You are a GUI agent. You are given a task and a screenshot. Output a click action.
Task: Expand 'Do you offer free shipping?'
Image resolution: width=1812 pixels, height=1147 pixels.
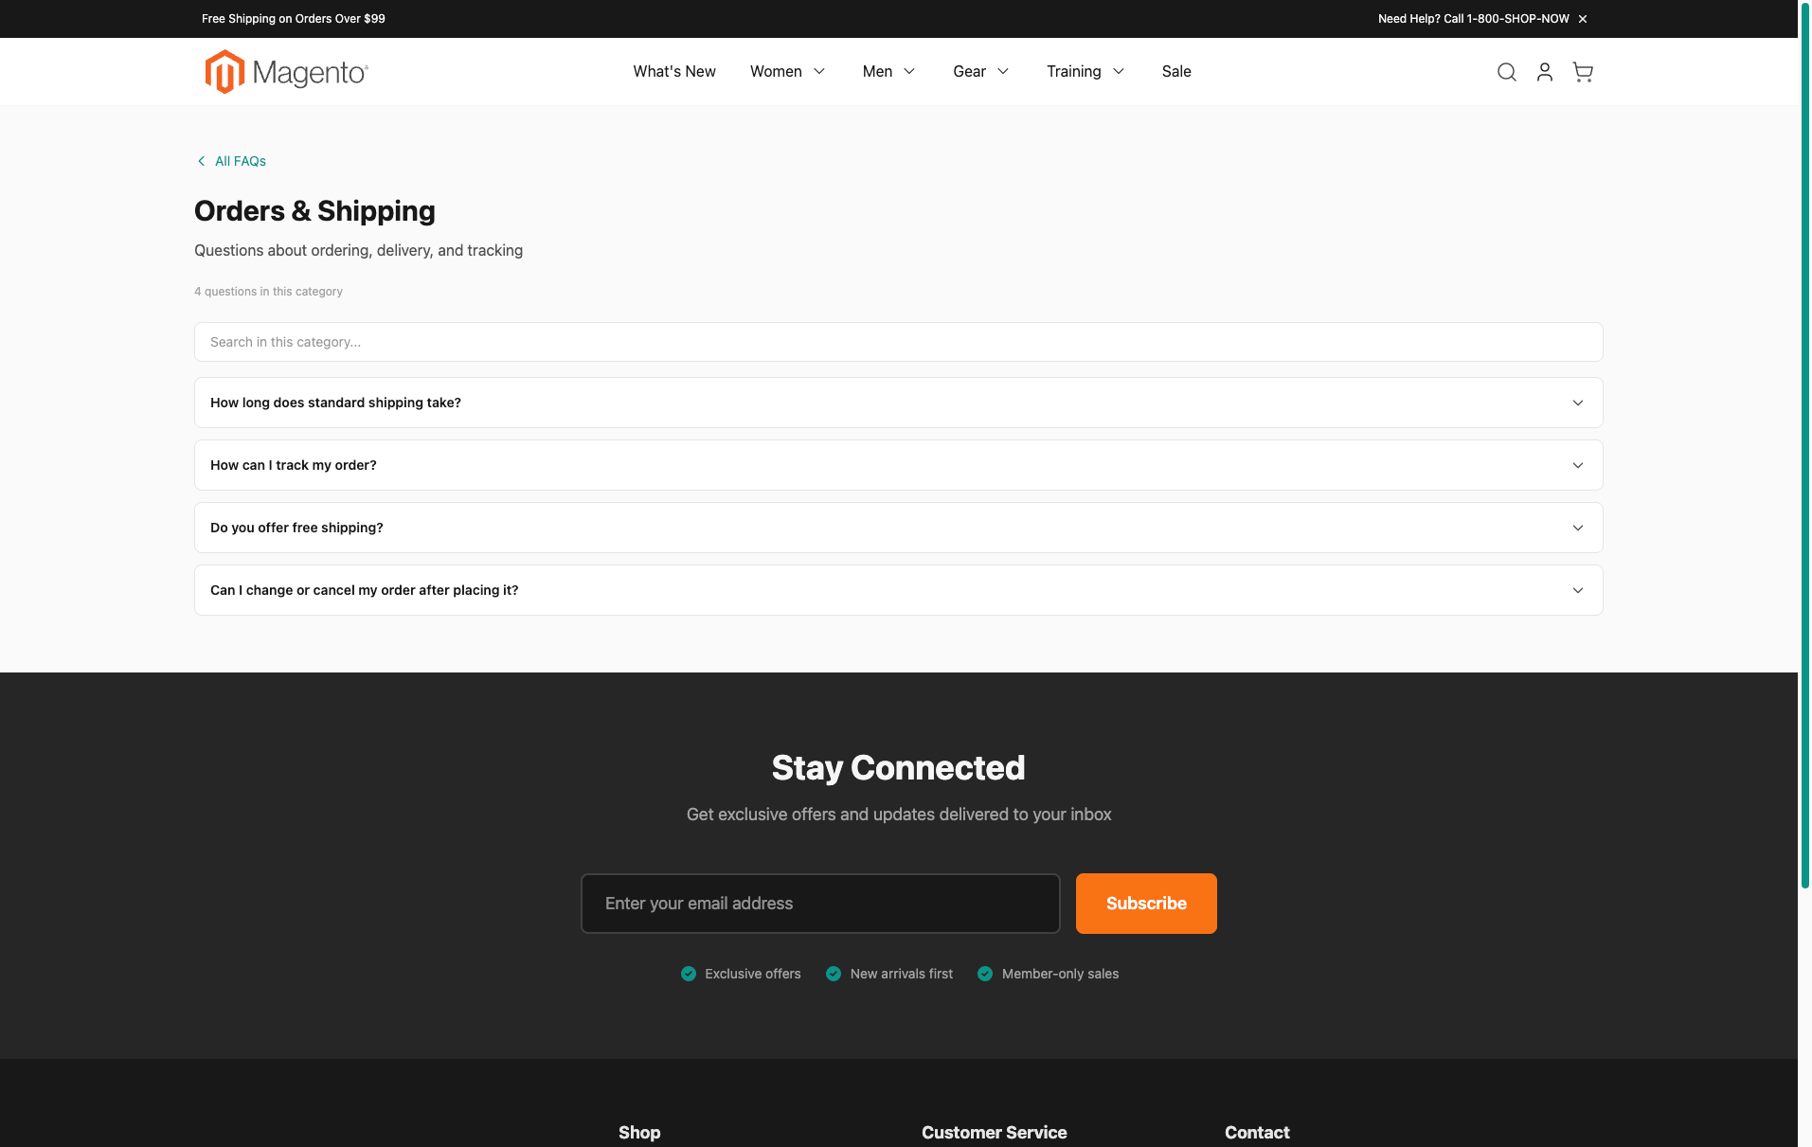[897, 528]
